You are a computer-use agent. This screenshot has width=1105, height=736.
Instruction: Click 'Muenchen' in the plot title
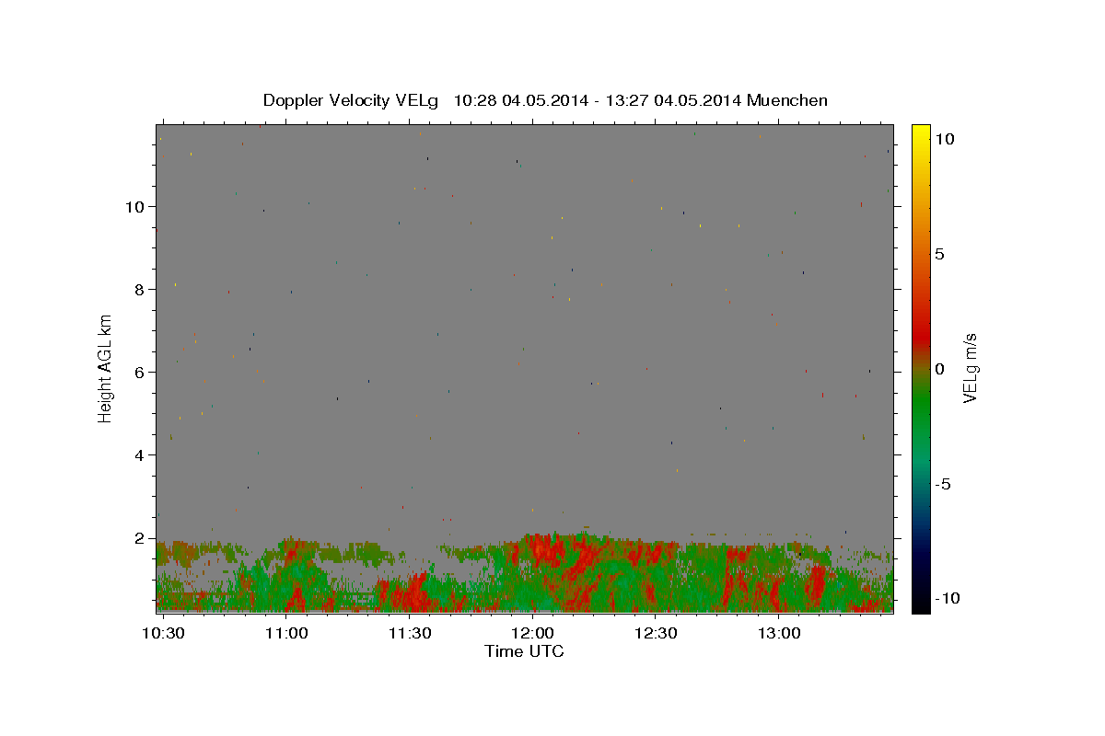click(x=787, y=100)
